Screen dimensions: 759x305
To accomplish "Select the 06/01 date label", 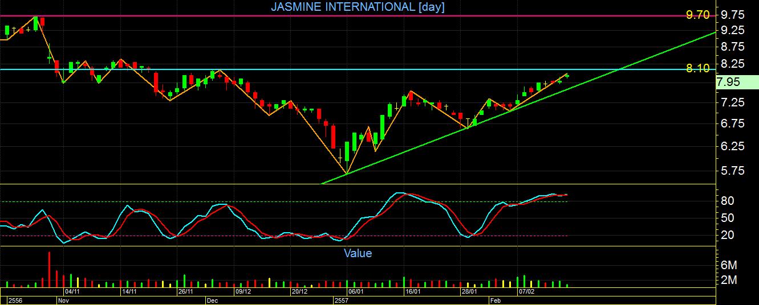I will click(x=356, y=291).
